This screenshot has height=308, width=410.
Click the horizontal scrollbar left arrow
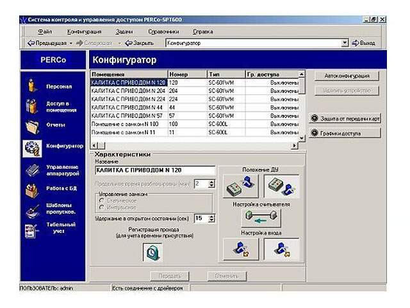(94, 146)
